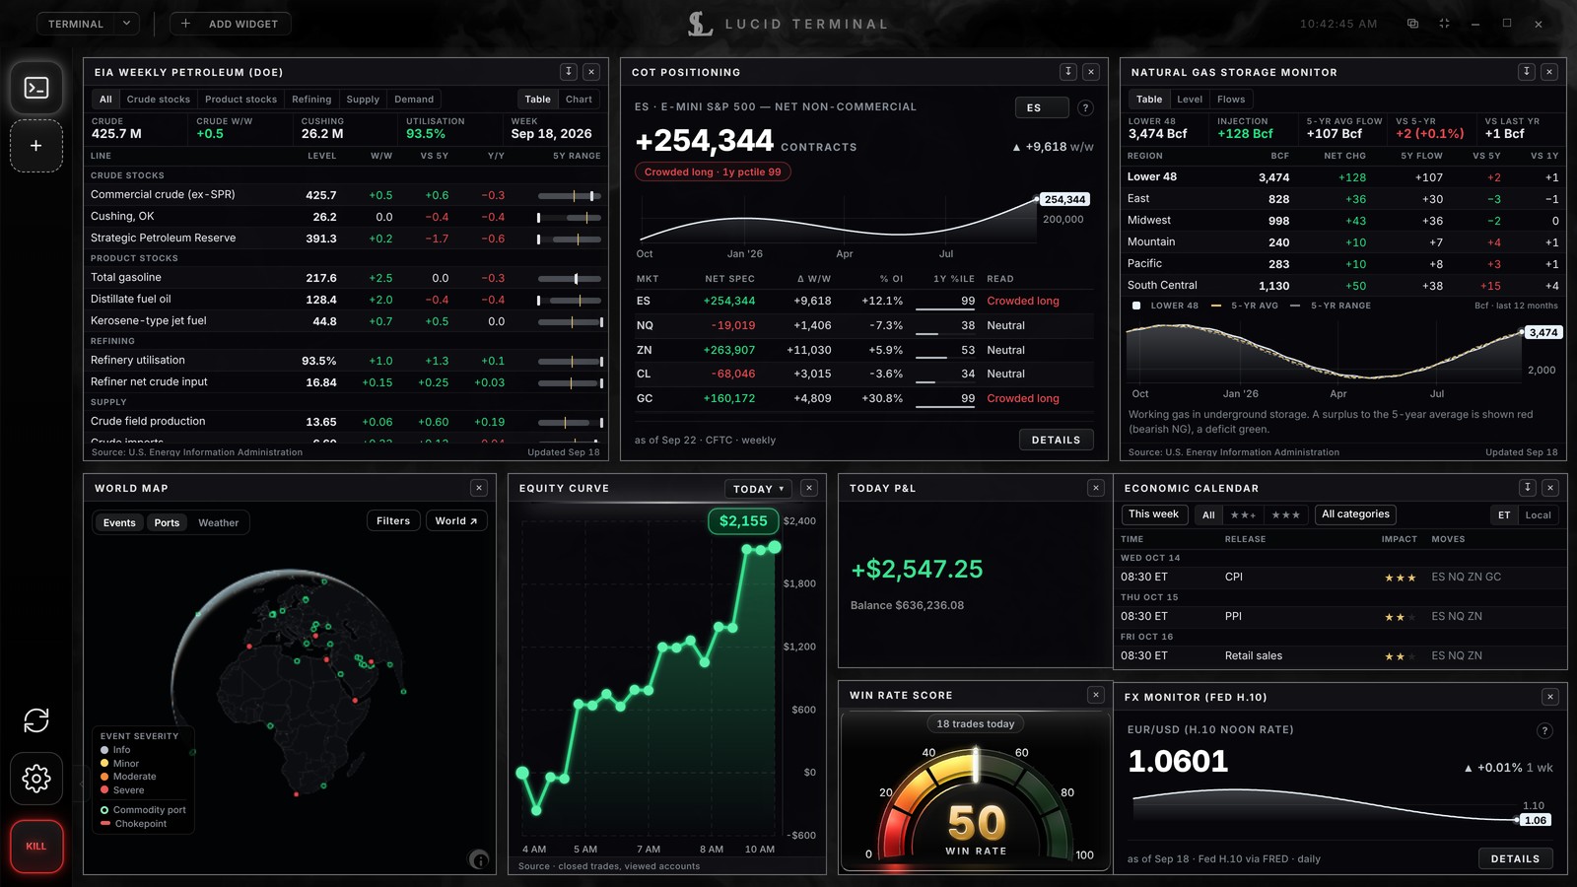1577x887 pixels.
Task: Switch calendar times to Local
Action: point(1538,514)
